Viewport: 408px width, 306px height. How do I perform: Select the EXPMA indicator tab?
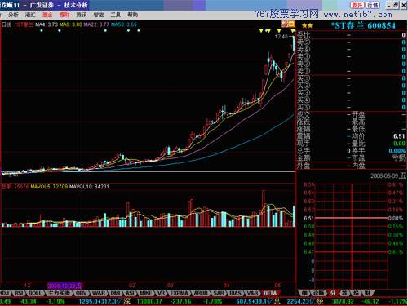179,293
